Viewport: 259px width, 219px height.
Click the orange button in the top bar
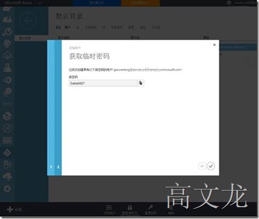[x=140, y=3]
